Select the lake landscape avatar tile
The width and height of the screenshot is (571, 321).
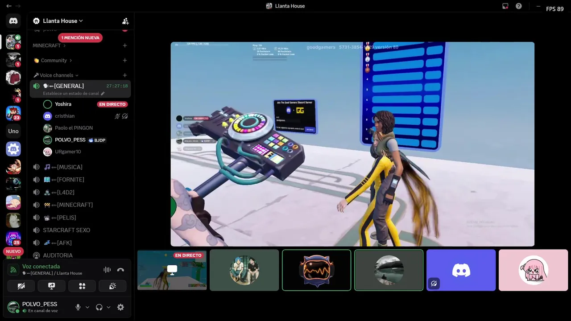pyautogui.click(x=389, y=270)
